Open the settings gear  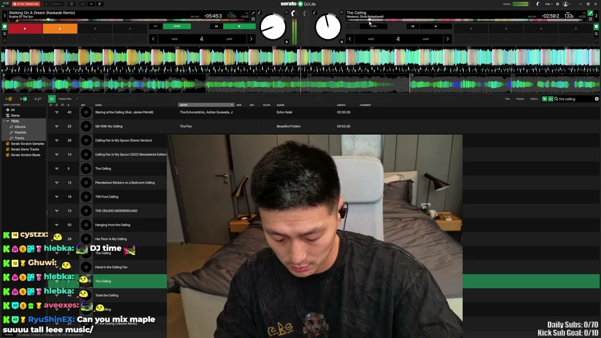557,4
